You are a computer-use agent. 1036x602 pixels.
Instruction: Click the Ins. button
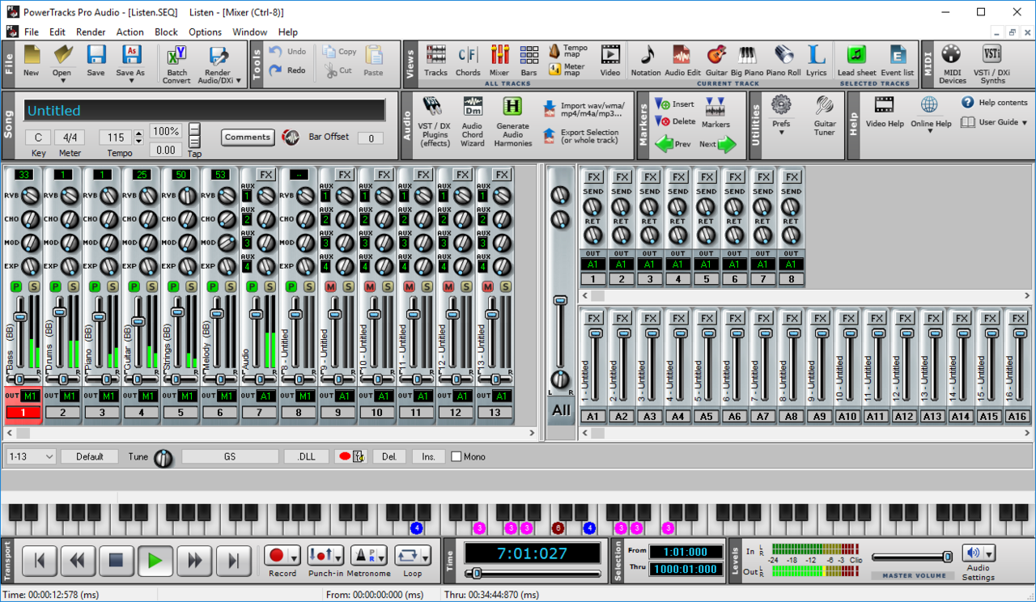(428, 457)
